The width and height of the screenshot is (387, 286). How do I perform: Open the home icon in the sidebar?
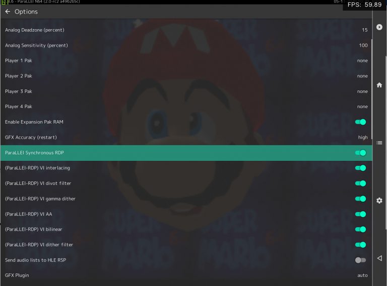pos(379,85)
